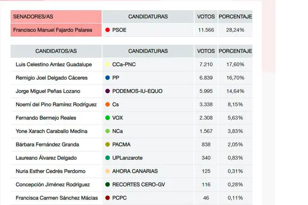This screenshot has height=205, width=308.
Task: Click the VOTOS header in candidates table
Action: [x=206, y=51]
